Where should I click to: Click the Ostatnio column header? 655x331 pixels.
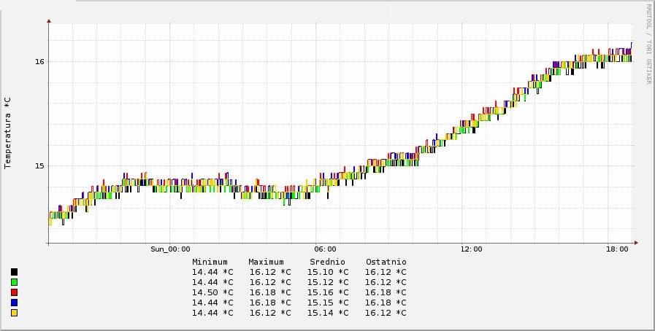(386, 262)
